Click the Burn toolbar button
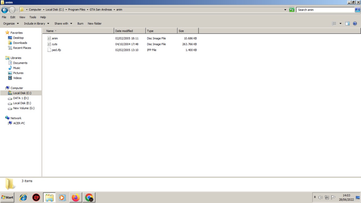 [80, 24]
